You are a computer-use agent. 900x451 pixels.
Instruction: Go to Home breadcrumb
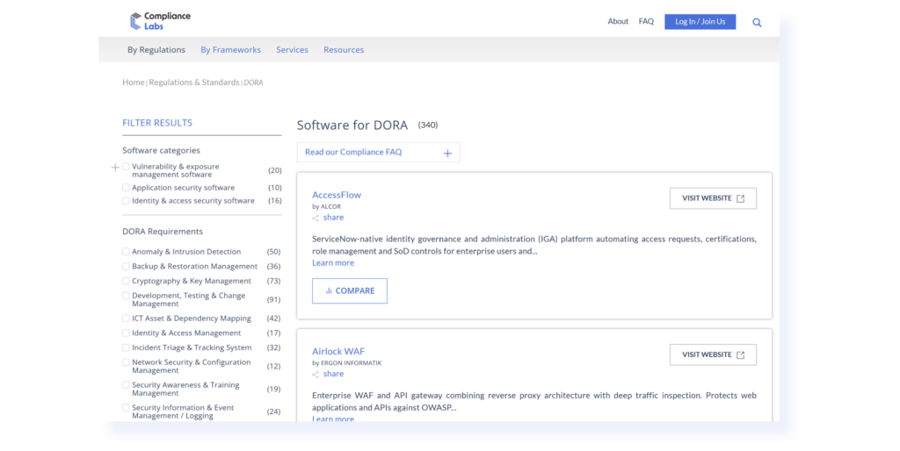(x=134, y=82)
